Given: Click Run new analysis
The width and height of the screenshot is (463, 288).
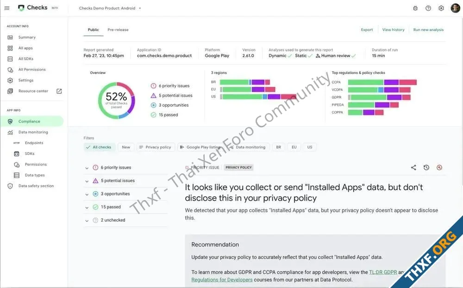Looking at the screenshot, I should pyautogui.click(x=428, y=30).
